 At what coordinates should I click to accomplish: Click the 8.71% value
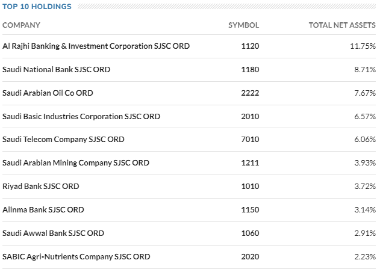[365, 70]
